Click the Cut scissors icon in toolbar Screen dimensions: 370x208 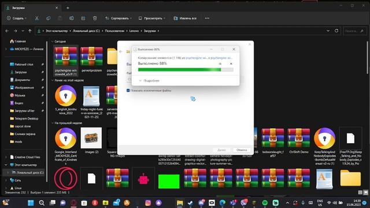click(x=37, y=18)
